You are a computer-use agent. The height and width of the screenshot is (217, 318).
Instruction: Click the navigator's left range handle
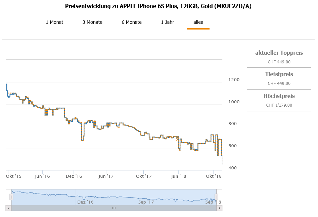(x=11, y=197)
